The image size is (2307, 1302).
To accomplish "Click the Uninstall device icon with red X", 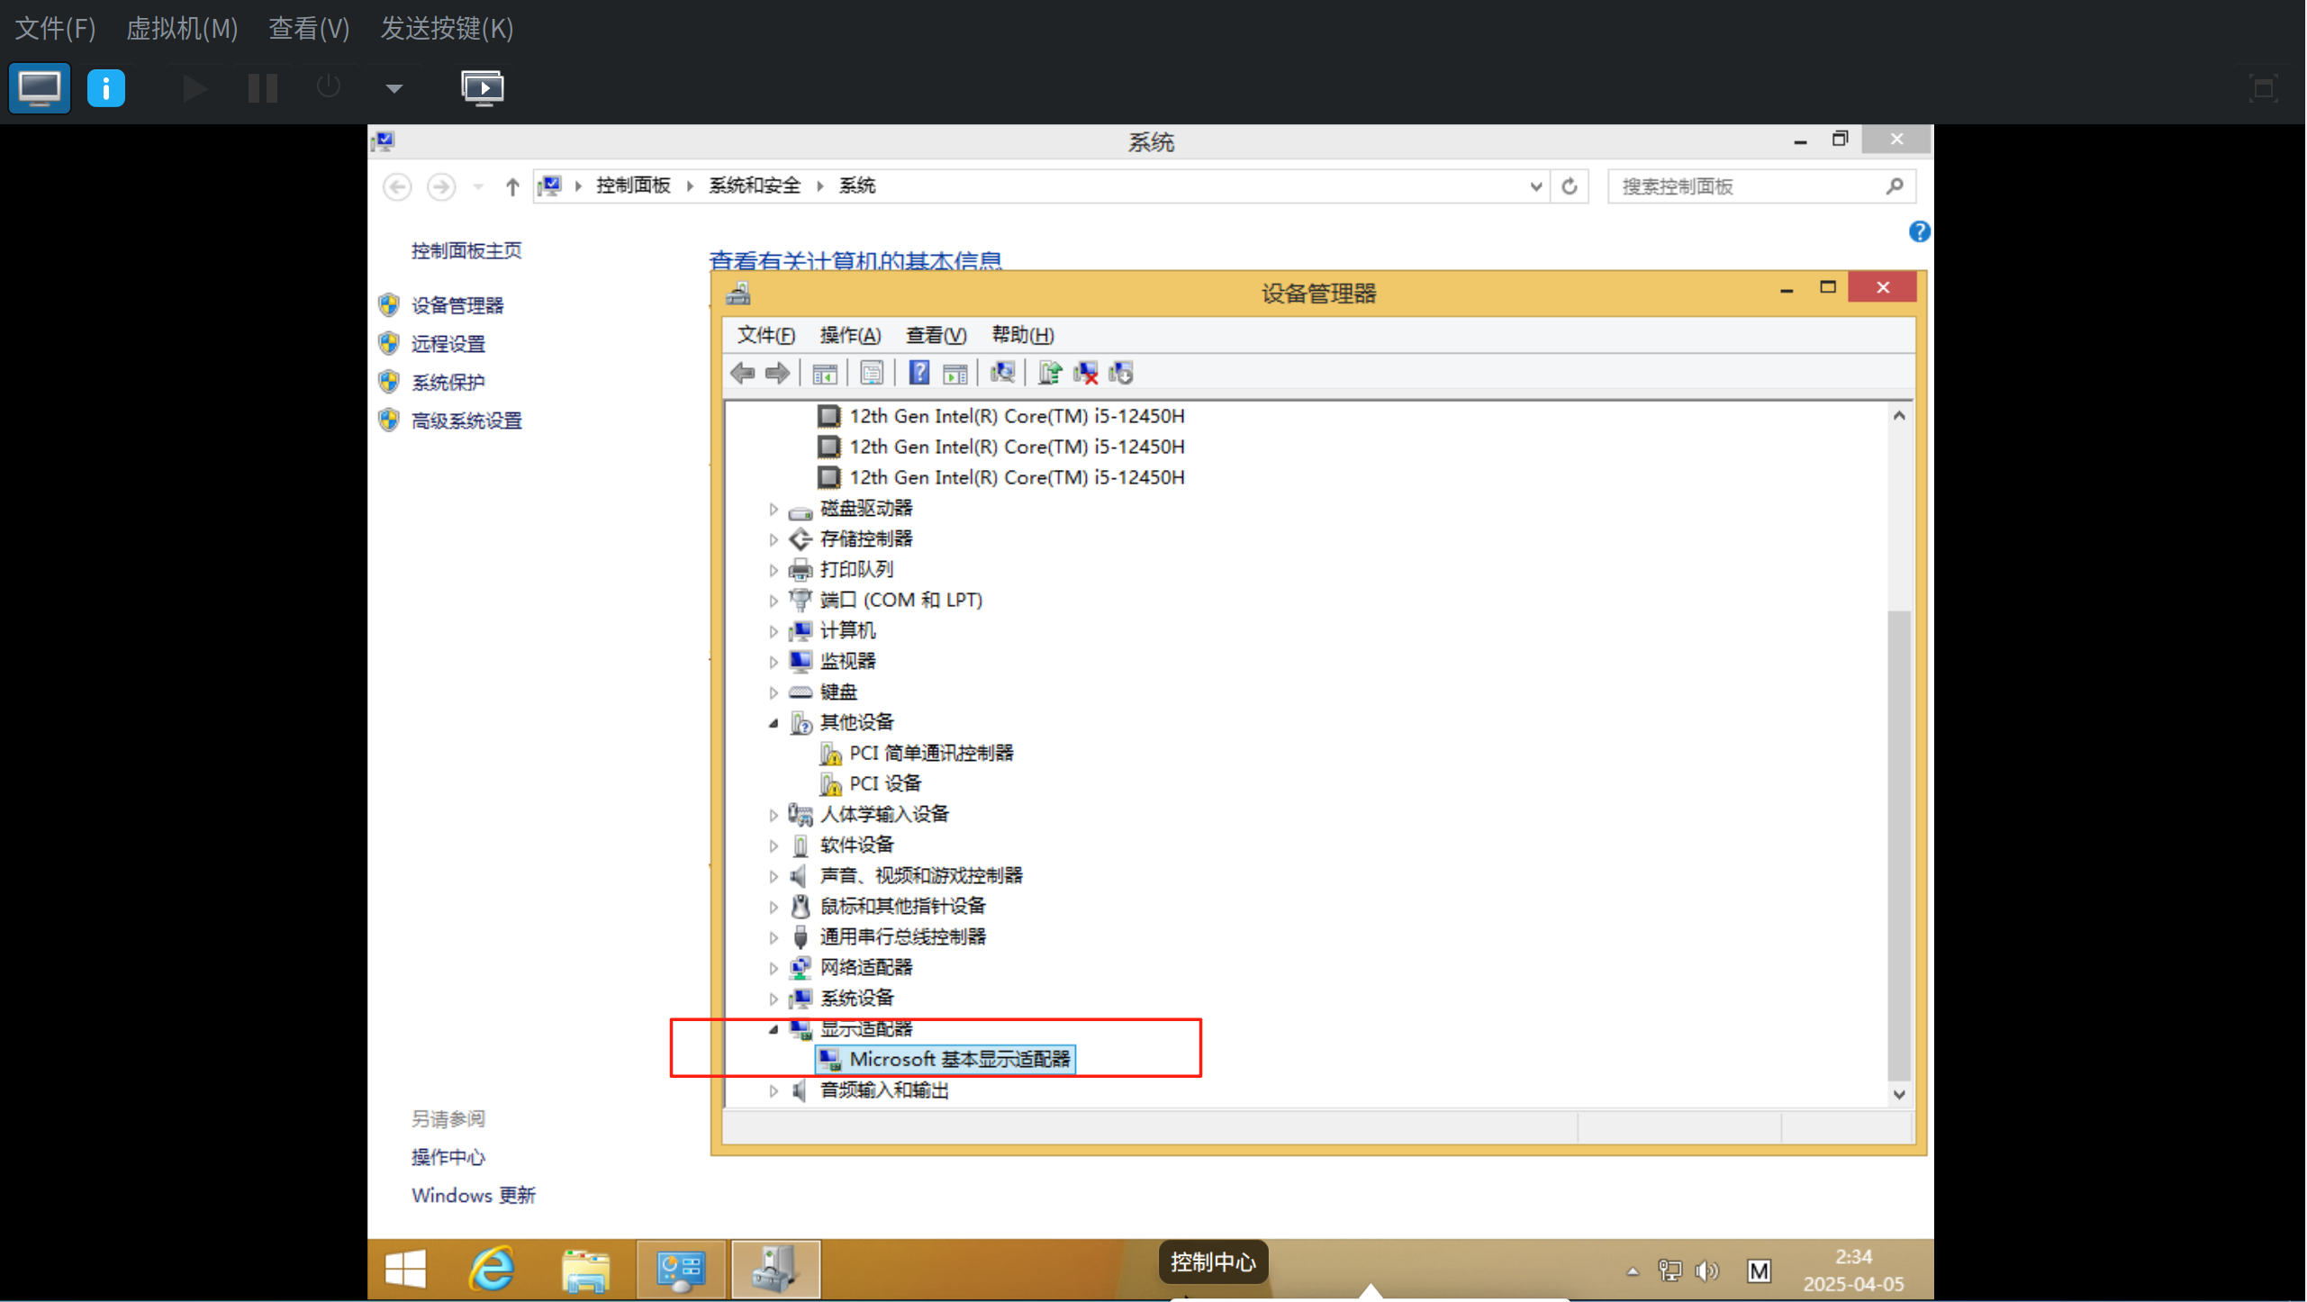I will 1086,373.
